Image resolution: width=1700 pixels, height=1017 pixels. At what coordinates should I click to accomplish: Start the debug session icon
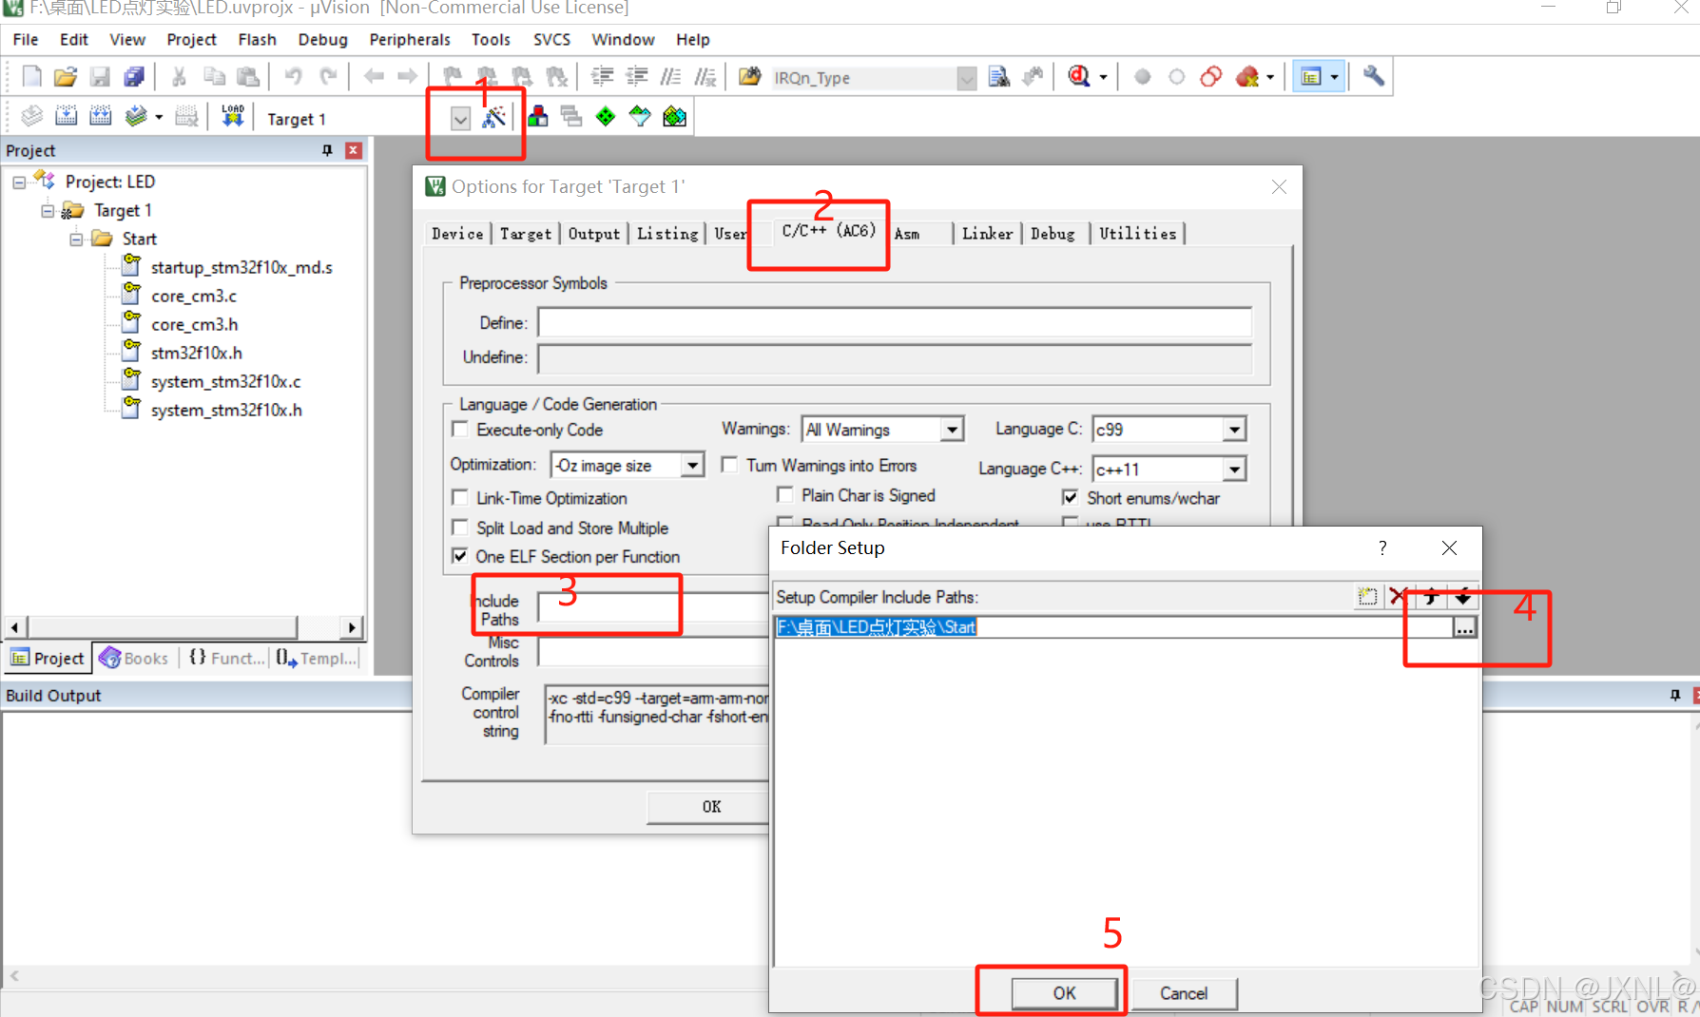coord(1079,77)
